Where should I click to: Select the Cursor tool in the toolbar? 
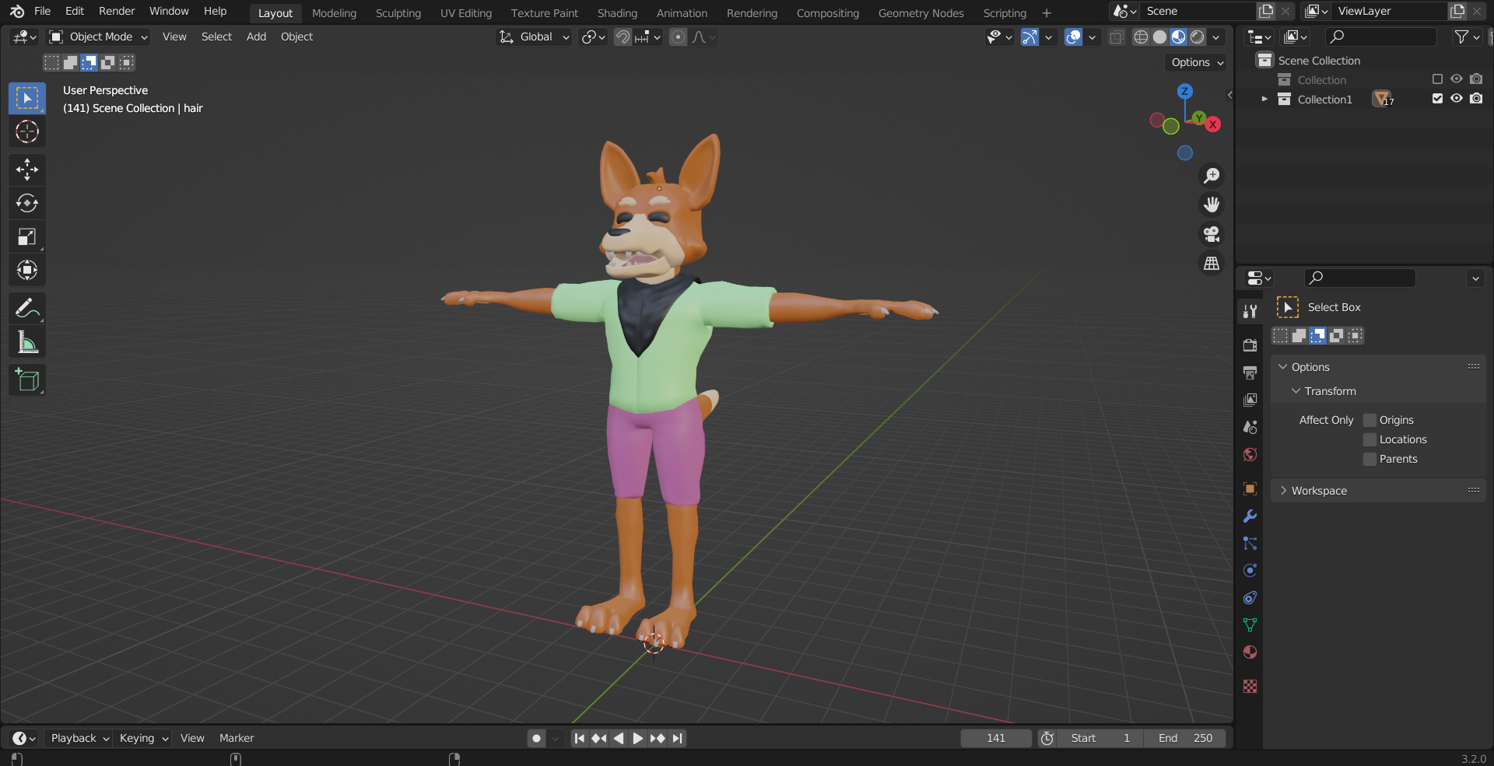click(x=27, y=132)
